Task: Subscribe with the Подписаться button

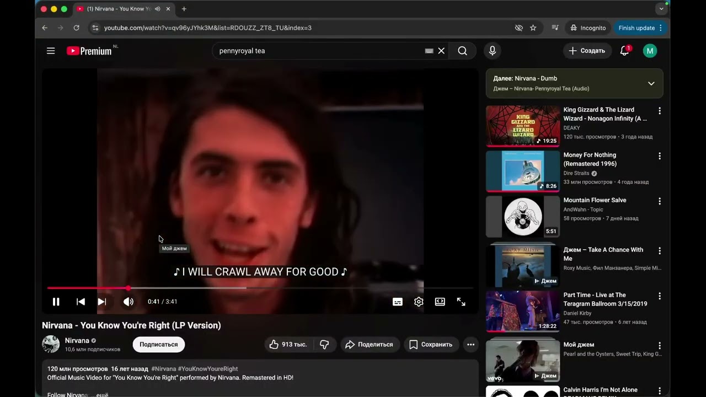Action: (x=159, y=345)
